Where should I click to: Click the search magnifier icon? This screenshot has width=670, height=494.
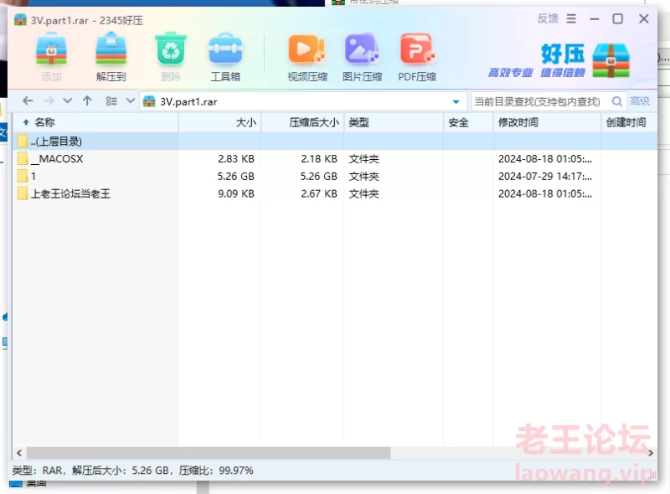[x=617, y=101]
